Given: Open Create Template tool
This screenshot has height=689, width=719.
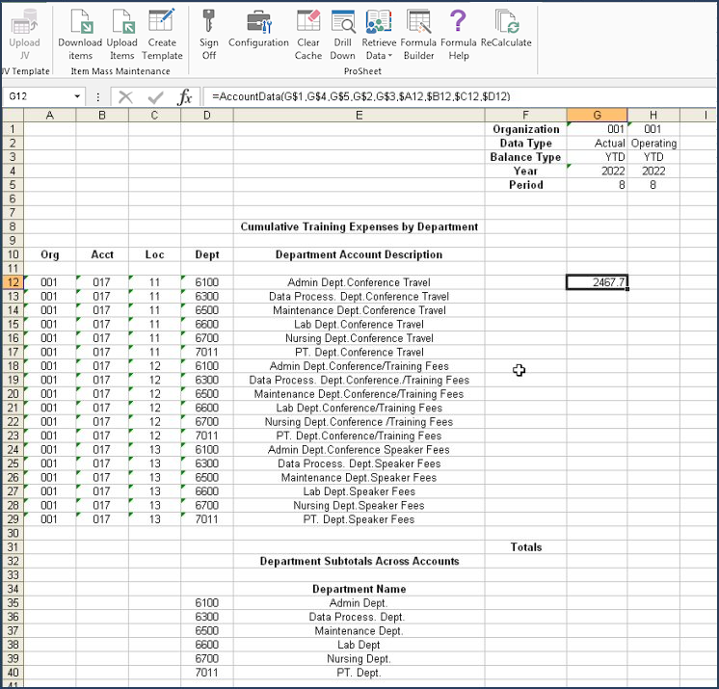Looking at the screenshot, I should point(162,23).
